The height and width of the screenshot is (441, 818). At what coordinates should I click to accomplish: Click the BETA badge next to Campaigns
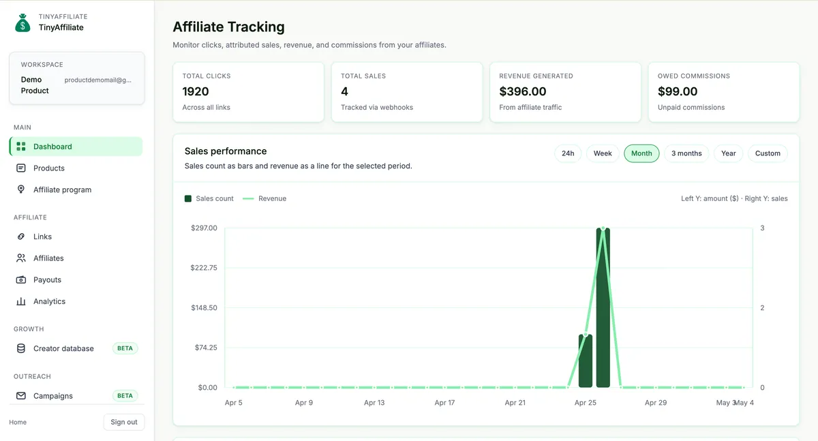coord(125,395)
